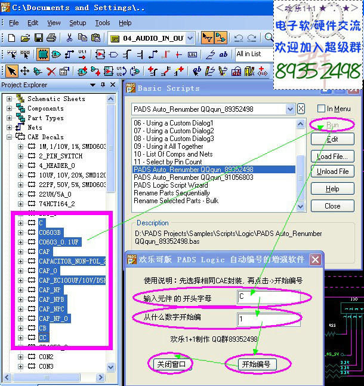The height and width of the screenshot is (386, 364).
Task: Open the Edit menu
Action: (x=33, y=23)
